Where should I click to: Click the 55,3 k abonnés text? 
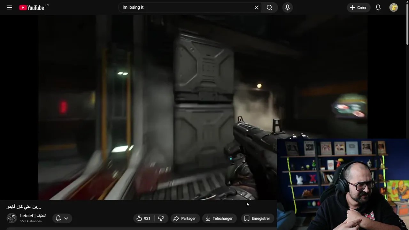31,221
